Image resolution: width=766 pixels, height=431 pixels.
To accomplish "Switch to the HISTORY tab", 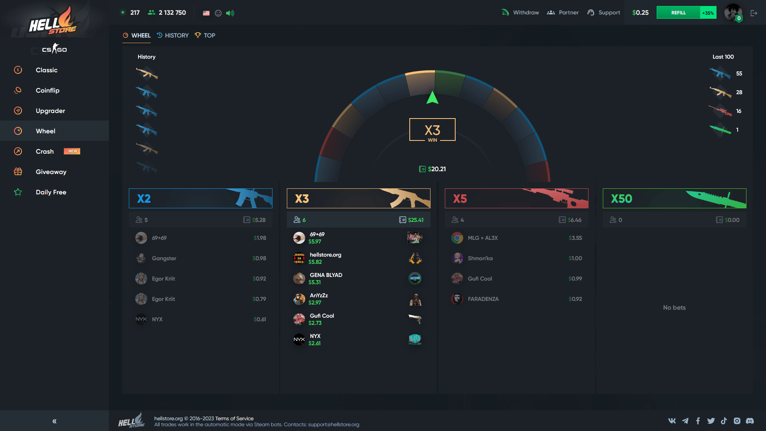I will (173, 36).
